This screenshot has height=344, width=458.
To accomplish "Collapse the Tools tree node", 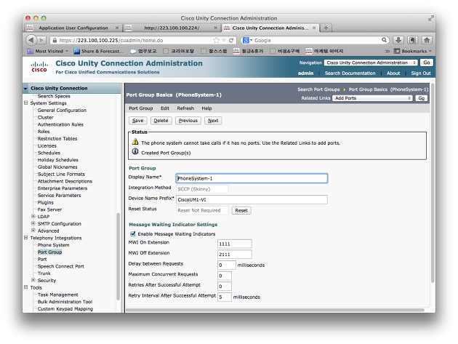I will coord(26,287).
